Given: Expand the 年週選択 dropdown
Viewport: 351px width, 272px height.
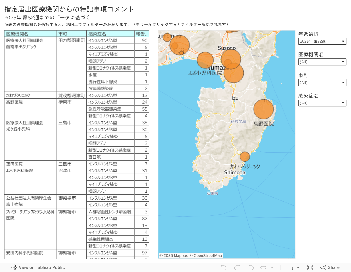Looking at the screenshot, I should coord(322,41).
